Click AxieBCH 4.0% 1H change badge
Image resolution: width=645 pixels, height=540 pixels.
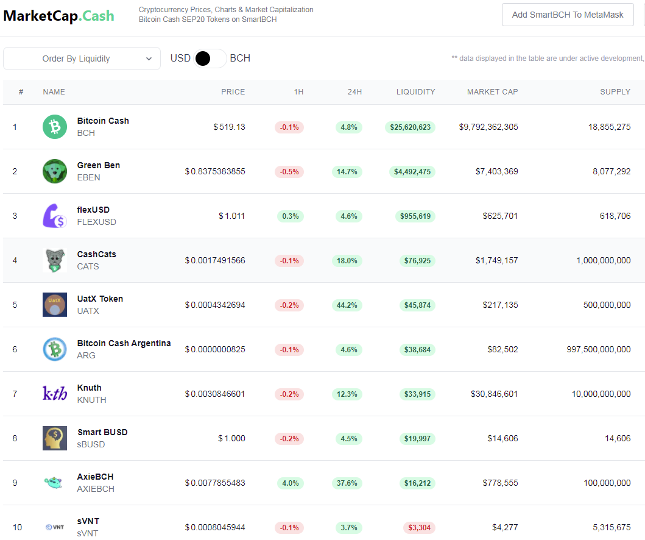pyautogui.click(x=291, y=483)
